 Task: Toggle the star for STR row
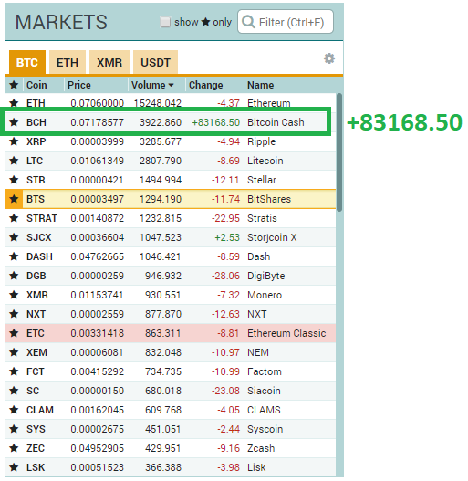click(14, 180)
